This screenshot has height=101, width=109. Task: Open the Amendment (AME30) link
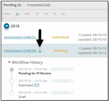tap(20, 51)
